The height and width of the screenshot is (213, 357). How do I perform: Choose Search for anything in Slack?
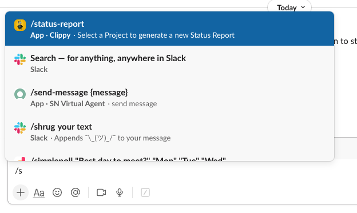tap(169, 63)
